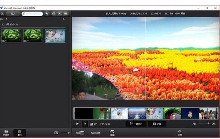Open the edit panel at the bottom bar

112,133
